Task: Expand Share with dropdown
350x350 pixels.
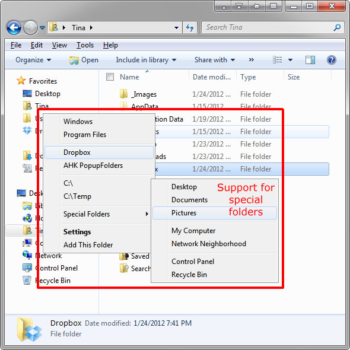Action: tap(215, 60)
